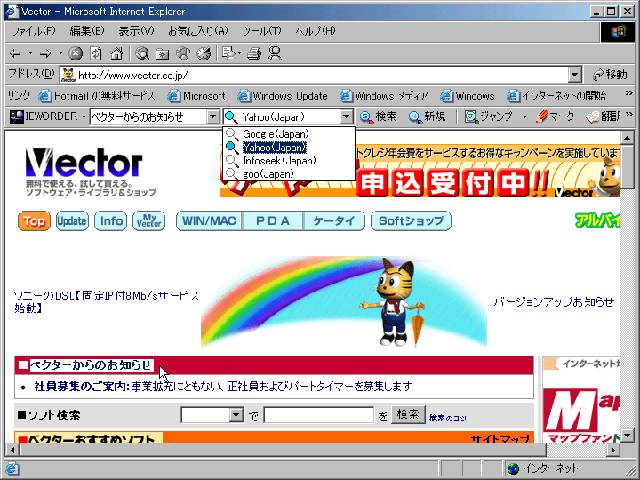Click the vertical scrollbar down arrow
Screen dimensions: 640x480
(628, 435)
